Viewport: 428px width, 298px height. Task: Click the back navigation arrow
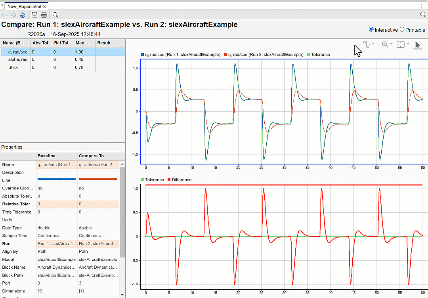(x=5, y=15)
